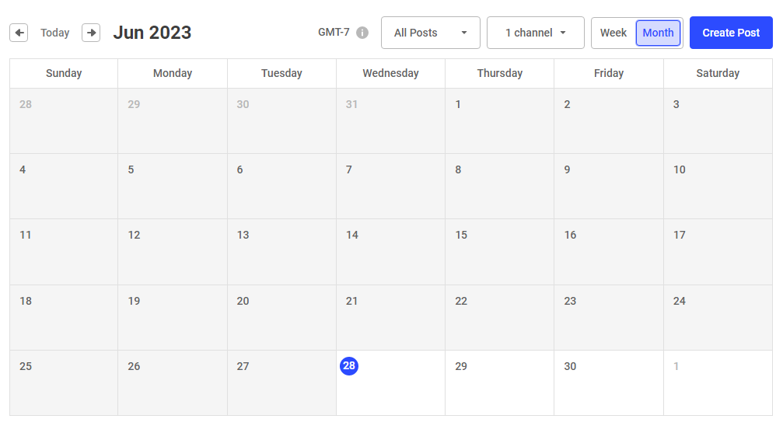The width and height of the screenshot is (783, 426).
Task: Click July 1 in the last row
Action: (717, 382)
